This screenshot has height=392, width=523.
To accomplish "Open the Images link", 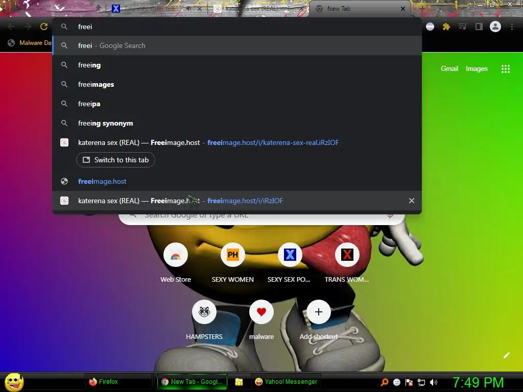I will tap(477, 69).
